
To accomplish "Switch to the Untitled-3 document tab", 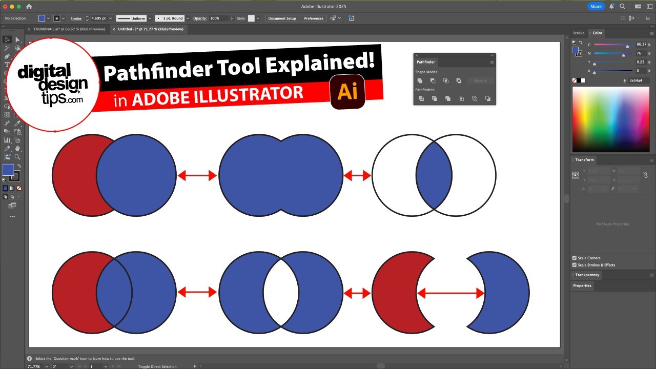I will pyautogui.click(x=151, y=29).
